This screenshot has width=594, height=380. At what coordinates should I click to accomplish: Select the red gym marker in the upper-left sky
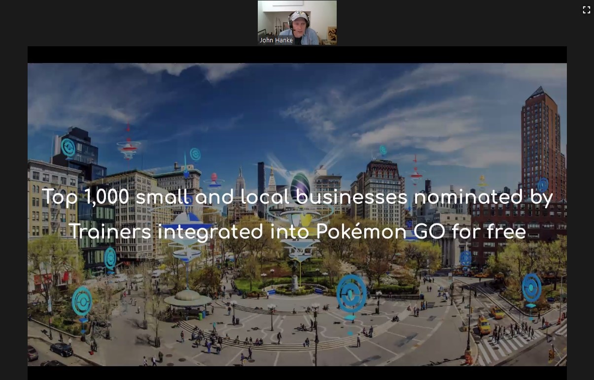[x=128, y=145]
